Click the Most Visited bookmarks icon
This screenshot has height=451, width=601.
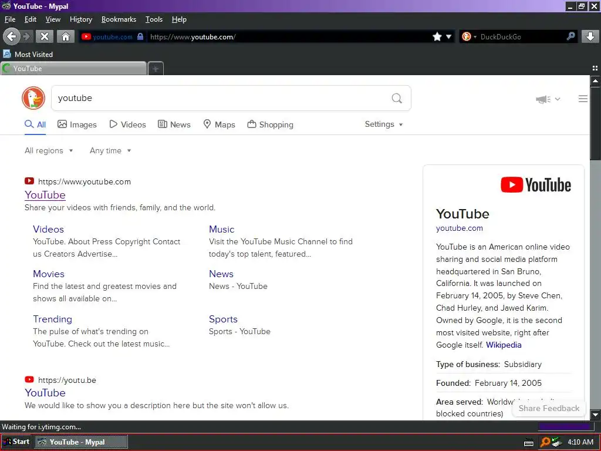click(7, 54)
